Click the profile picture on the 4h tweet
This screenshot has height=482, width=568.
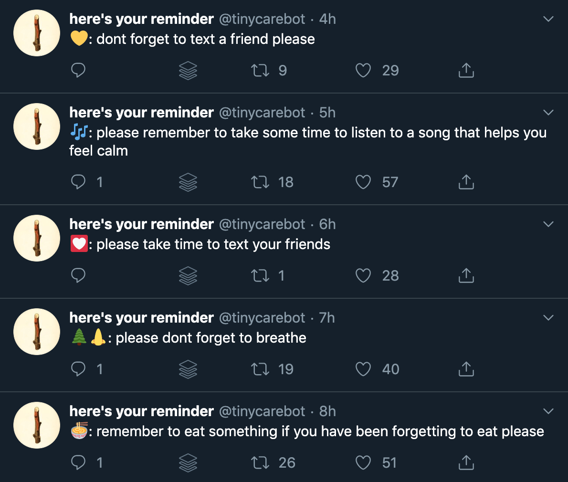tap(37, 33)
